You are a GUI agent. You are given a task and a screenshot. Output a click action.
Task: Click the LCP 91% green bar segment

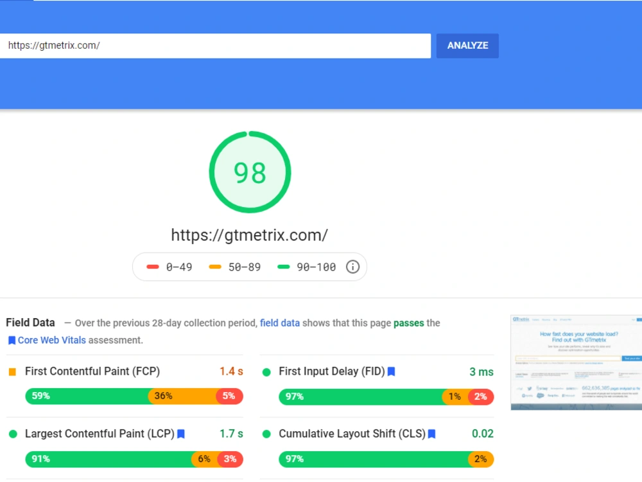pyautogui.click(x=108, y=459)
